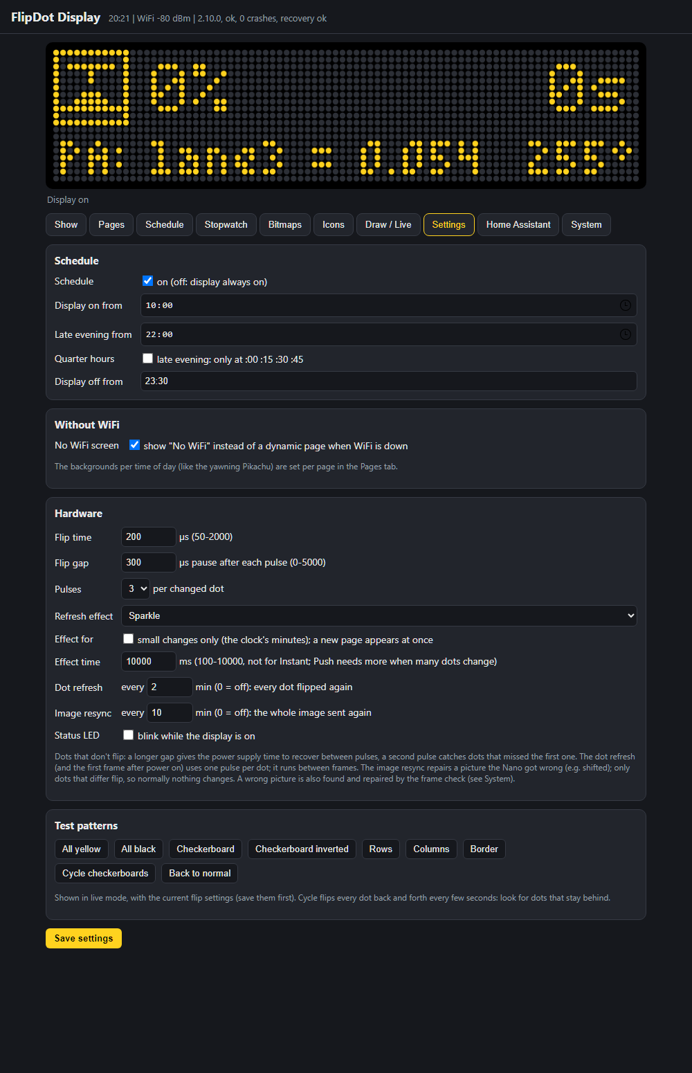Go to the Stopwatch tab
This screenshot has width=692, height=1073.
[x=226, y=224]
